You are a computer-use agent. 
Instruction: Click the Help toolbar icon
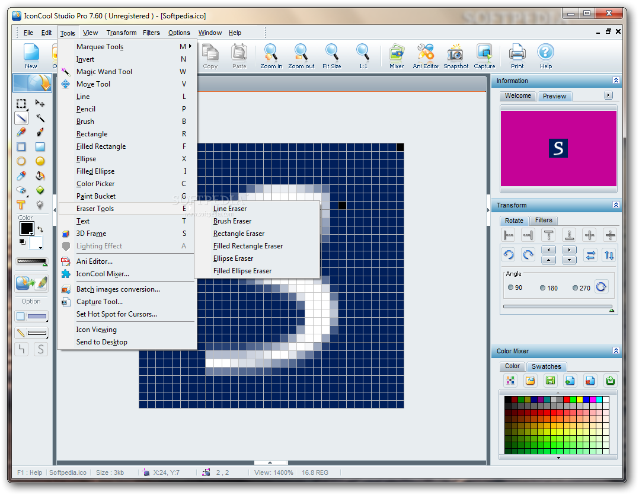click(x=546, y=56)
